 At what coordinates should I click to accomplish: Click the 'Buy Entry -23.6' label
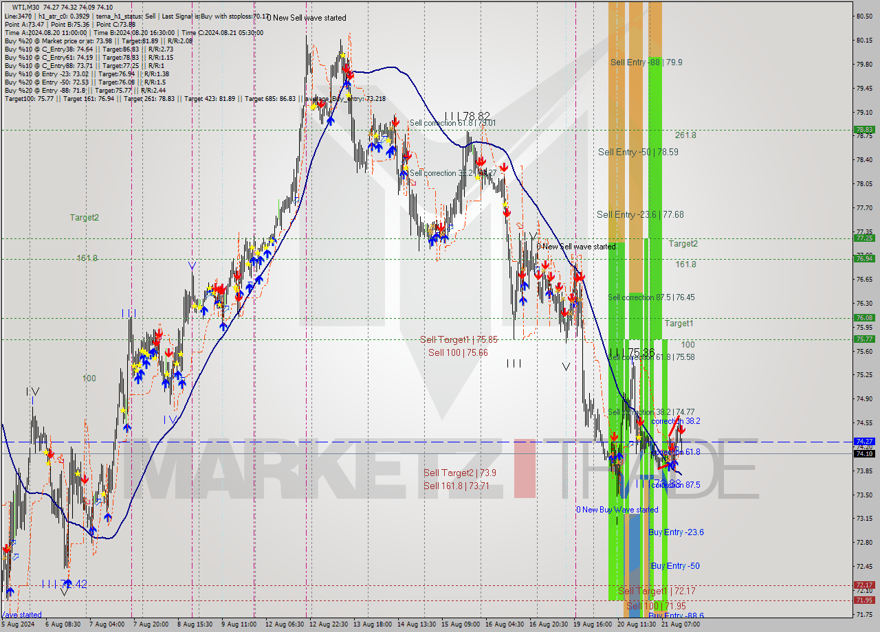click(676, 532)
